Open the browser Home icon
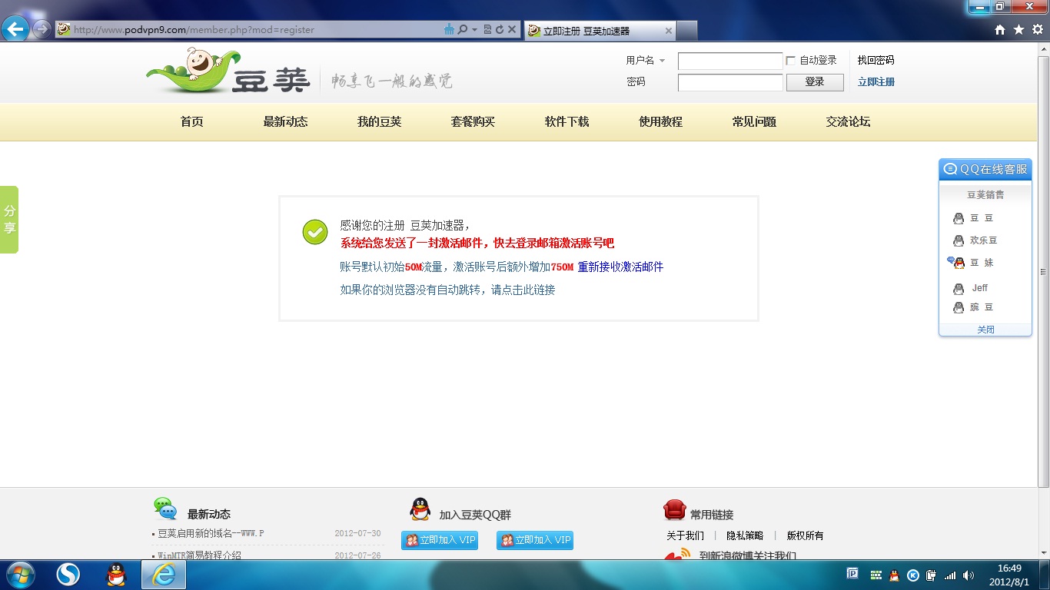This screenshot has height=590, width=1050. tap(1000, 29)
